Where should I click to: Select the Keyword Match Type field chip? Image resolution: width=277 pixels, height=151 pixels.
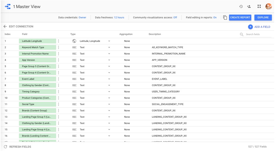click(x=37, y=47)
